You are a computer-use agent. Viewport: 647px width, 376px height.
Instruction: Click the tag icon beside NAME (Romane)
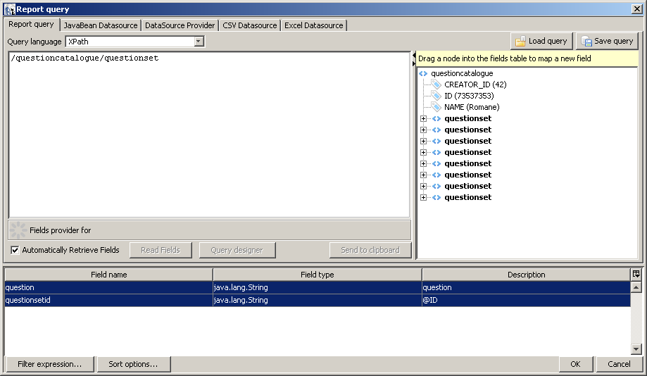[x=436, y=107]
